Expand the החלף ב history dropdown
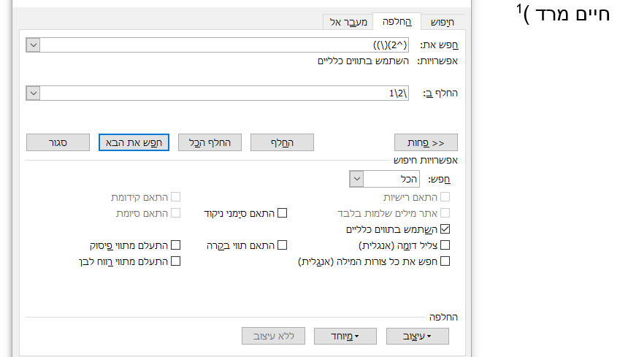The height and width of the screenshot is (357, 620). click(33, 93)
